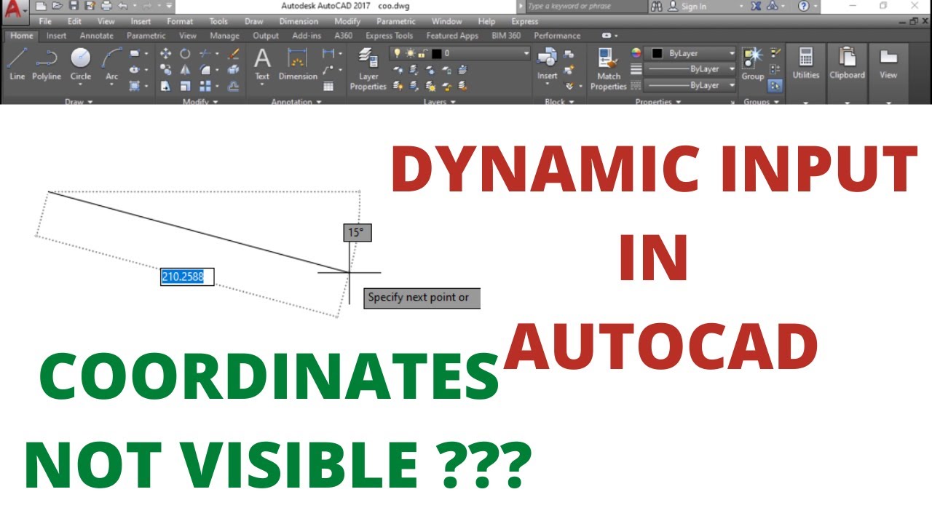Viewport: 932px width, 524px height.
Task: Expand the Annotation panel
Action: (296, 102)
